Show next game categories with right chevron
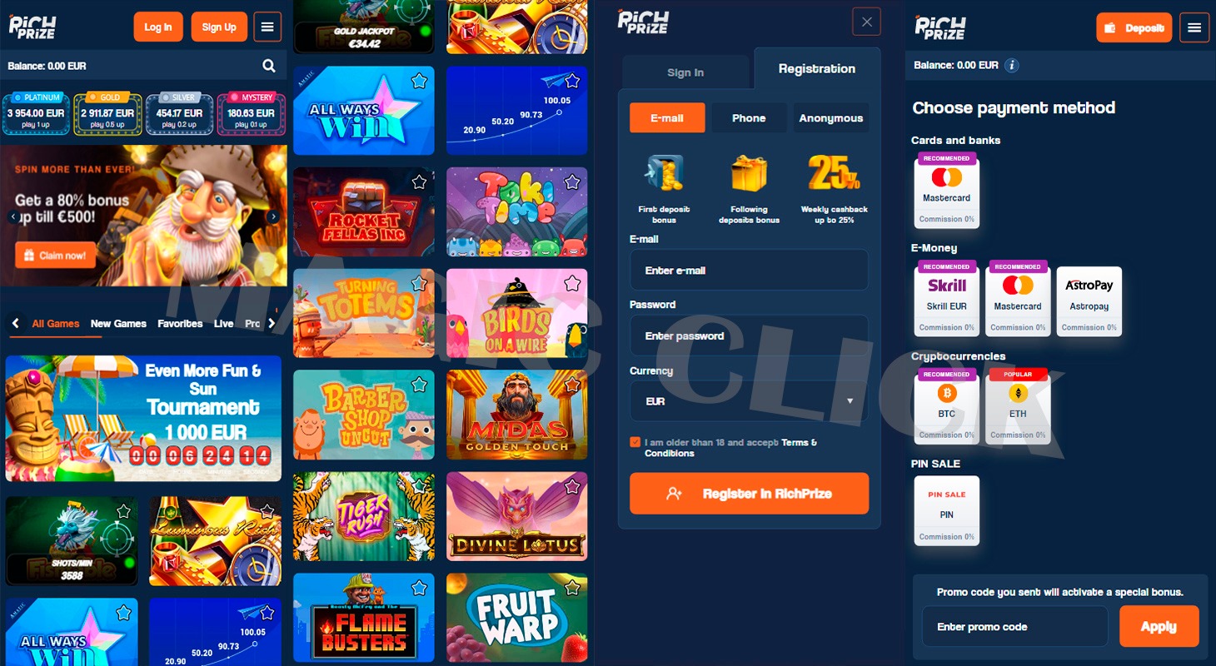 [272, 324]
